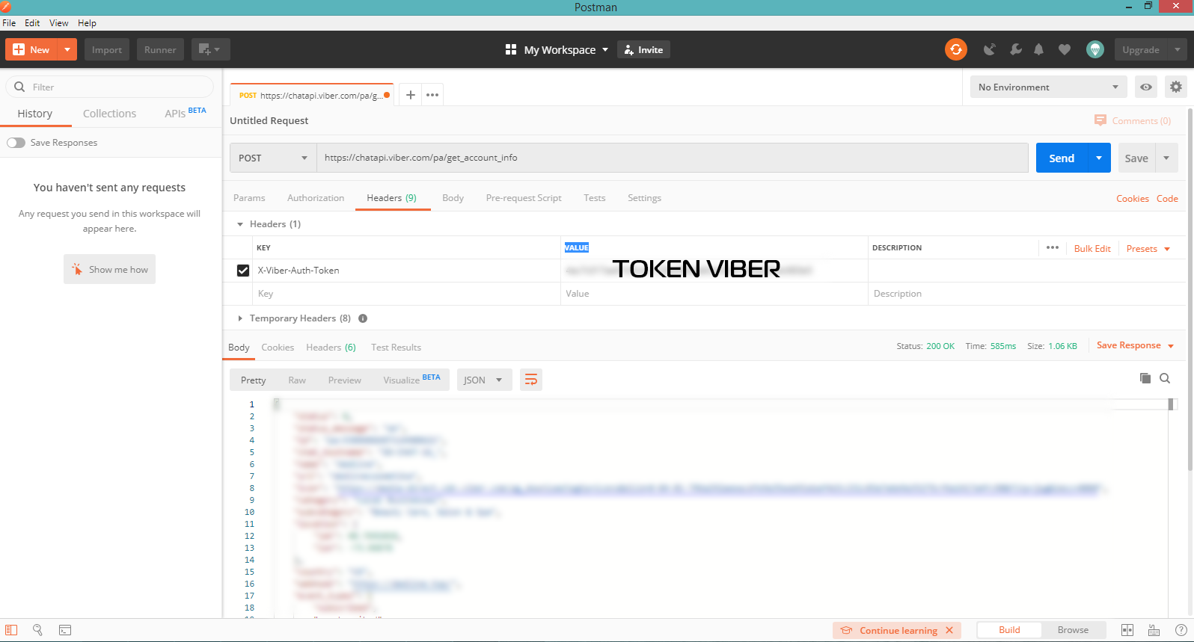Click the environment quick look eye icon

click(x=1145, y=87)
